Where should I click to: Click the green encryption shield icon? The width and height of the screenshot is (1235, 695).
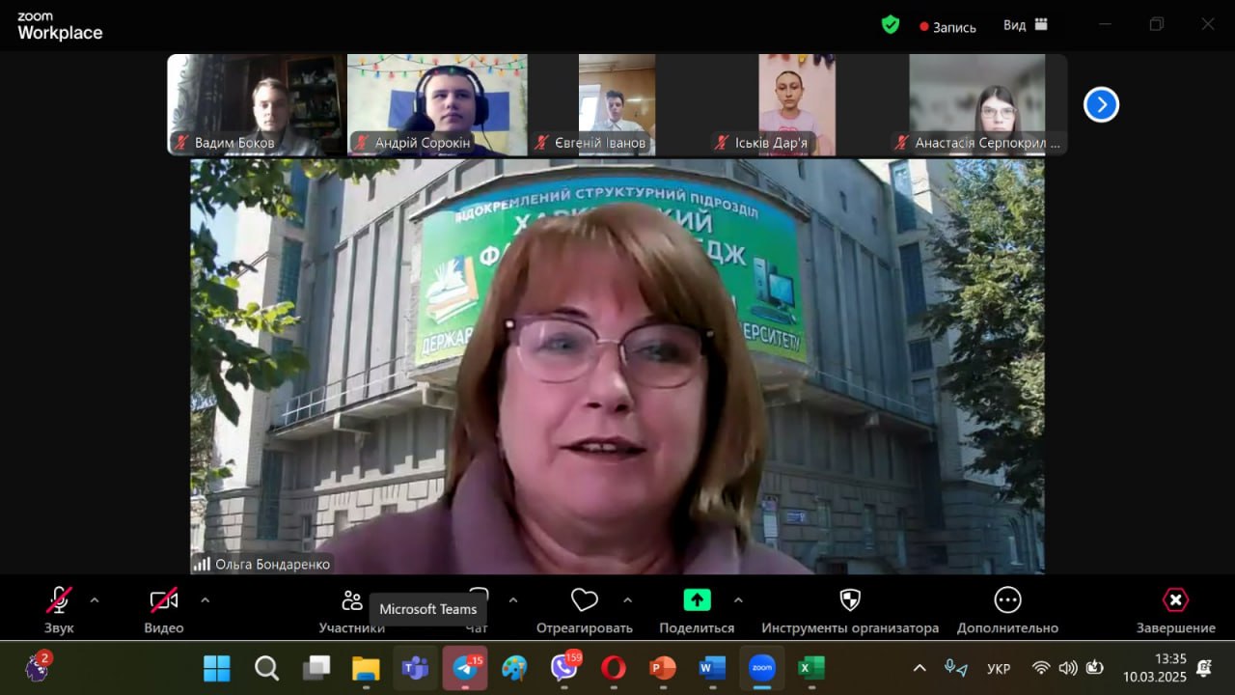[x=891, y=25]
